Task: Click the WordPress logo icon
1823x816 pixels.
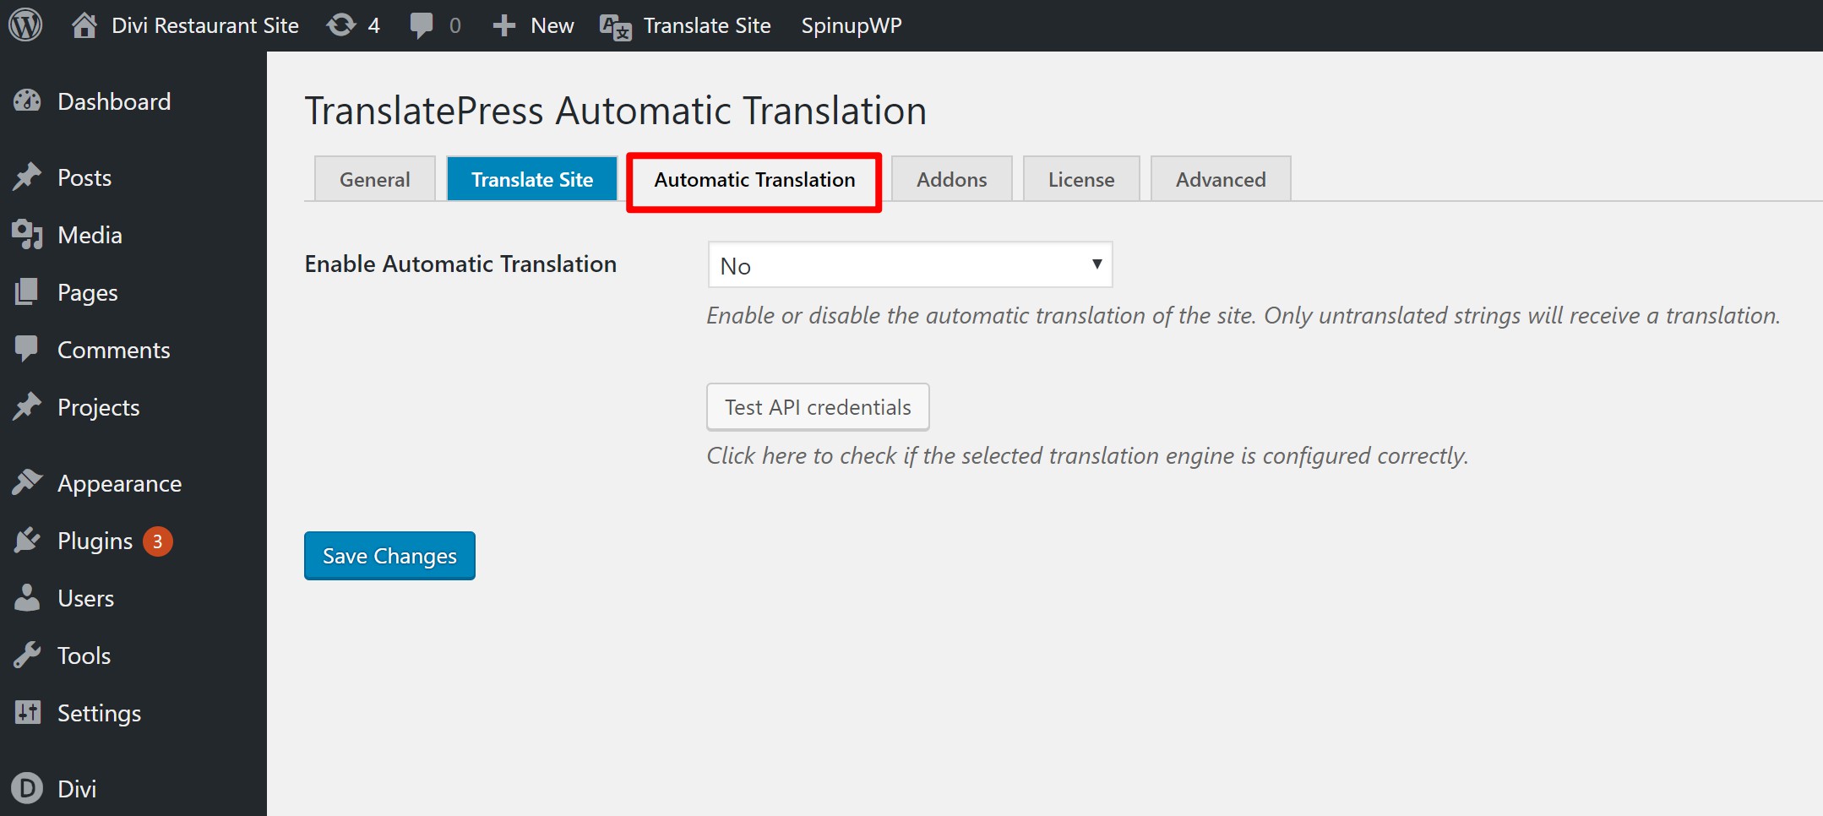Action: [x=25, y=25]
